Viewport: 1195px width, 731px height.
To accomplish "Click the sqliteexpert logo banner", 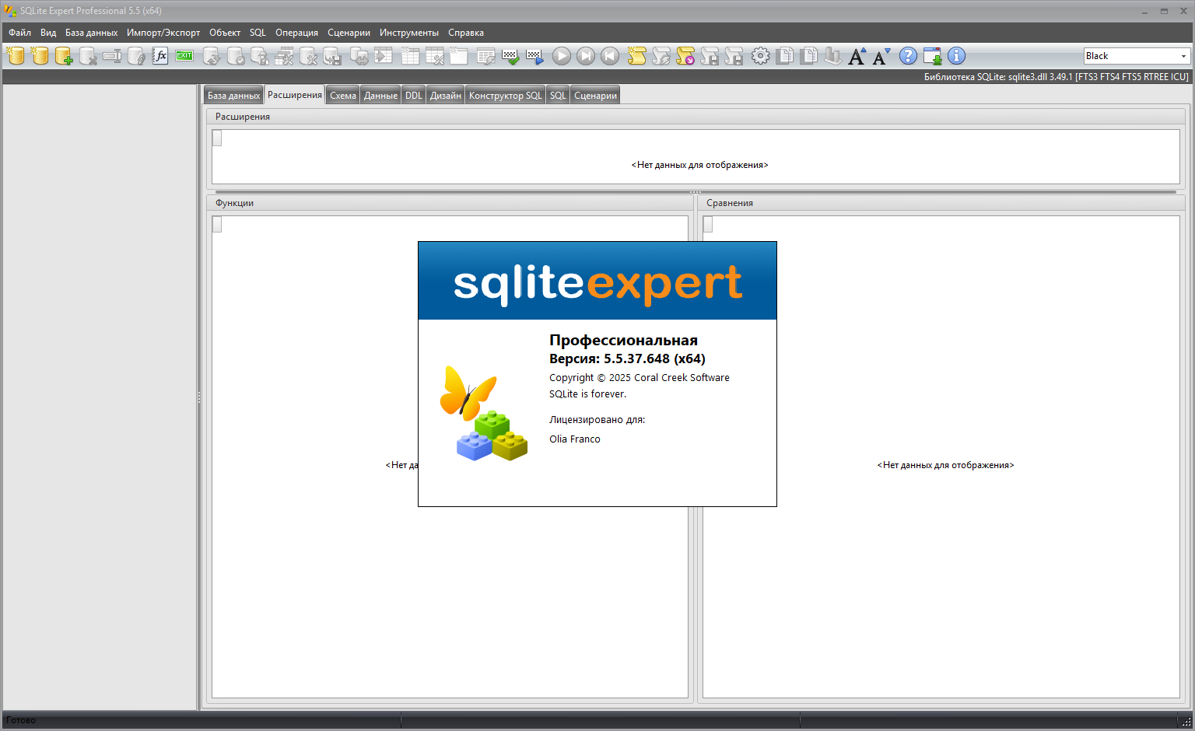I will (597, 281).
